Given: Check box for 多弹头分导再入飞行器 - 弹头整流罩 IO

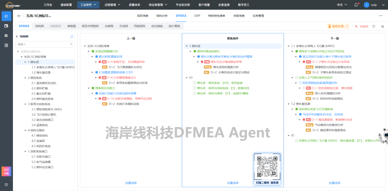Looking at the screenshot, I should pyautogui.click(x=296, y=140).
